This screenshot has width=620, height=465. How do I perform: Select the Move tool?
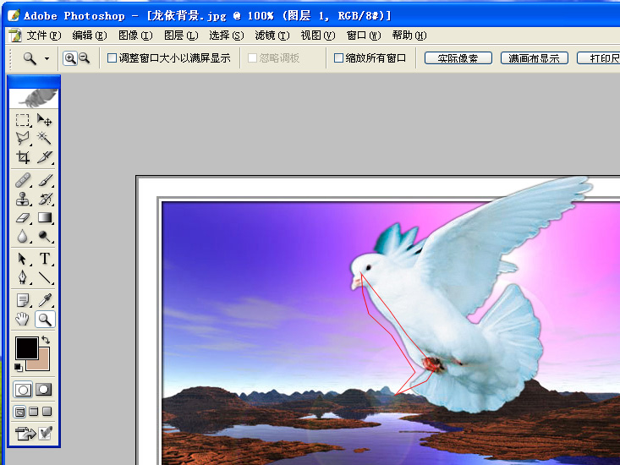pos(44,120)
